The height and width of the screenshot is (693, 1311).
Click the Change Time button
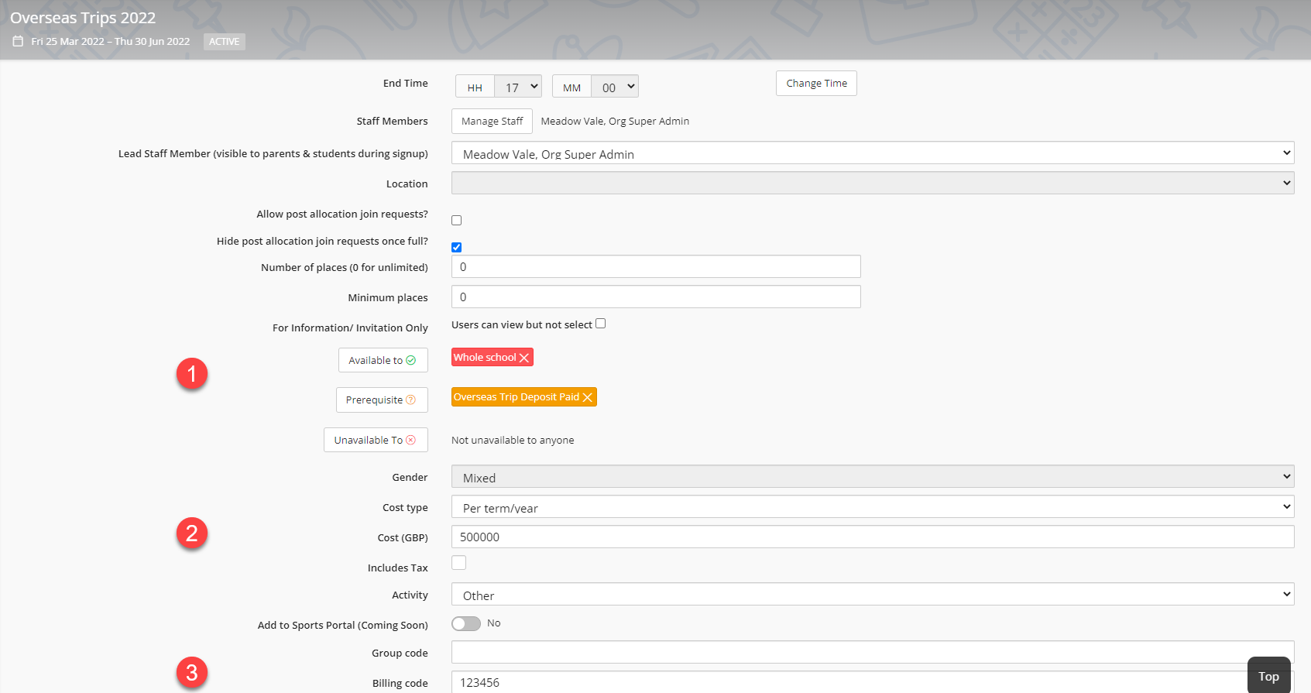pos(816,83)
